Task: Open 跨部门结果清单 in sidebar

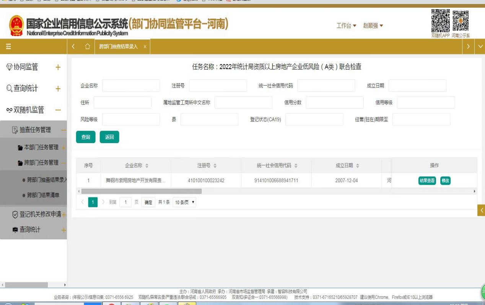Action: coord(43,195)
